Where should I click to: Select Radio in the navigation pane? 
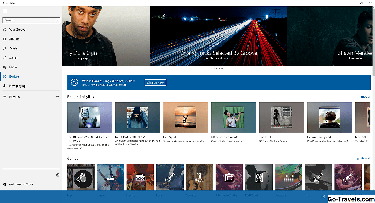(13, 67)
